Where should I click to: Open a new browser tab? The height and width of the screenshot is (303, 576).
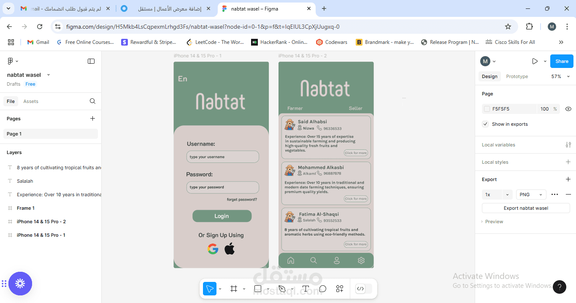coord(324,8)
